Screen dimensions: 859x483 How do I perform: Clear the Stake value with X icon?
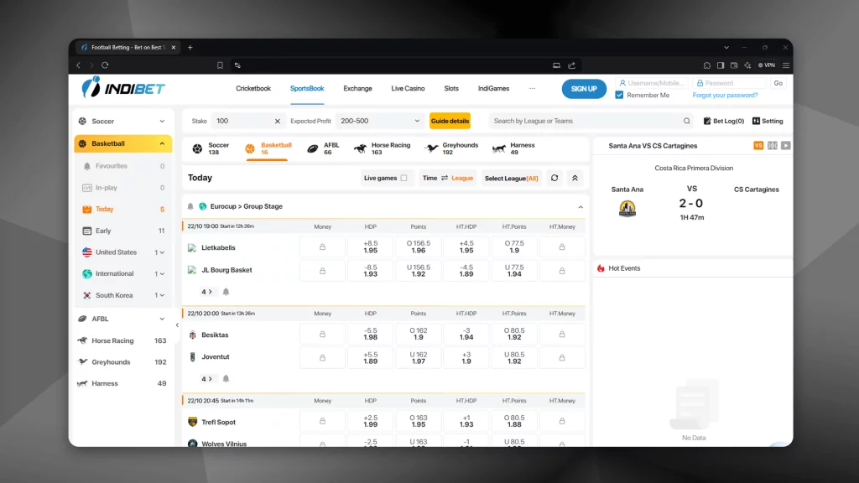(277, 121)
